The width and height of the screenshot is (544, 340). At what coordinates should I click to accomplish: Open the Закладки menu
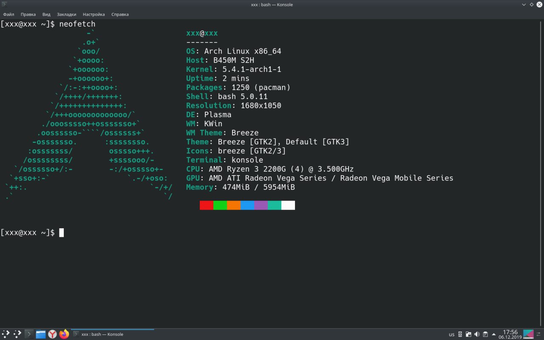[67, 14]
